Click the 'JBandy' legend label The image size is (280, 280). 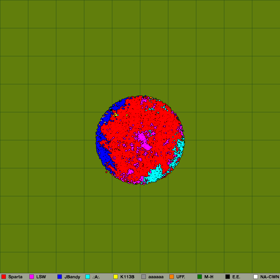coord(72,277)
